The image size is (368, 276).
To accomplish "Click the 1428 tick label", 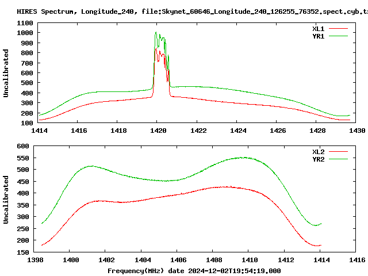I will pos(317,131).
